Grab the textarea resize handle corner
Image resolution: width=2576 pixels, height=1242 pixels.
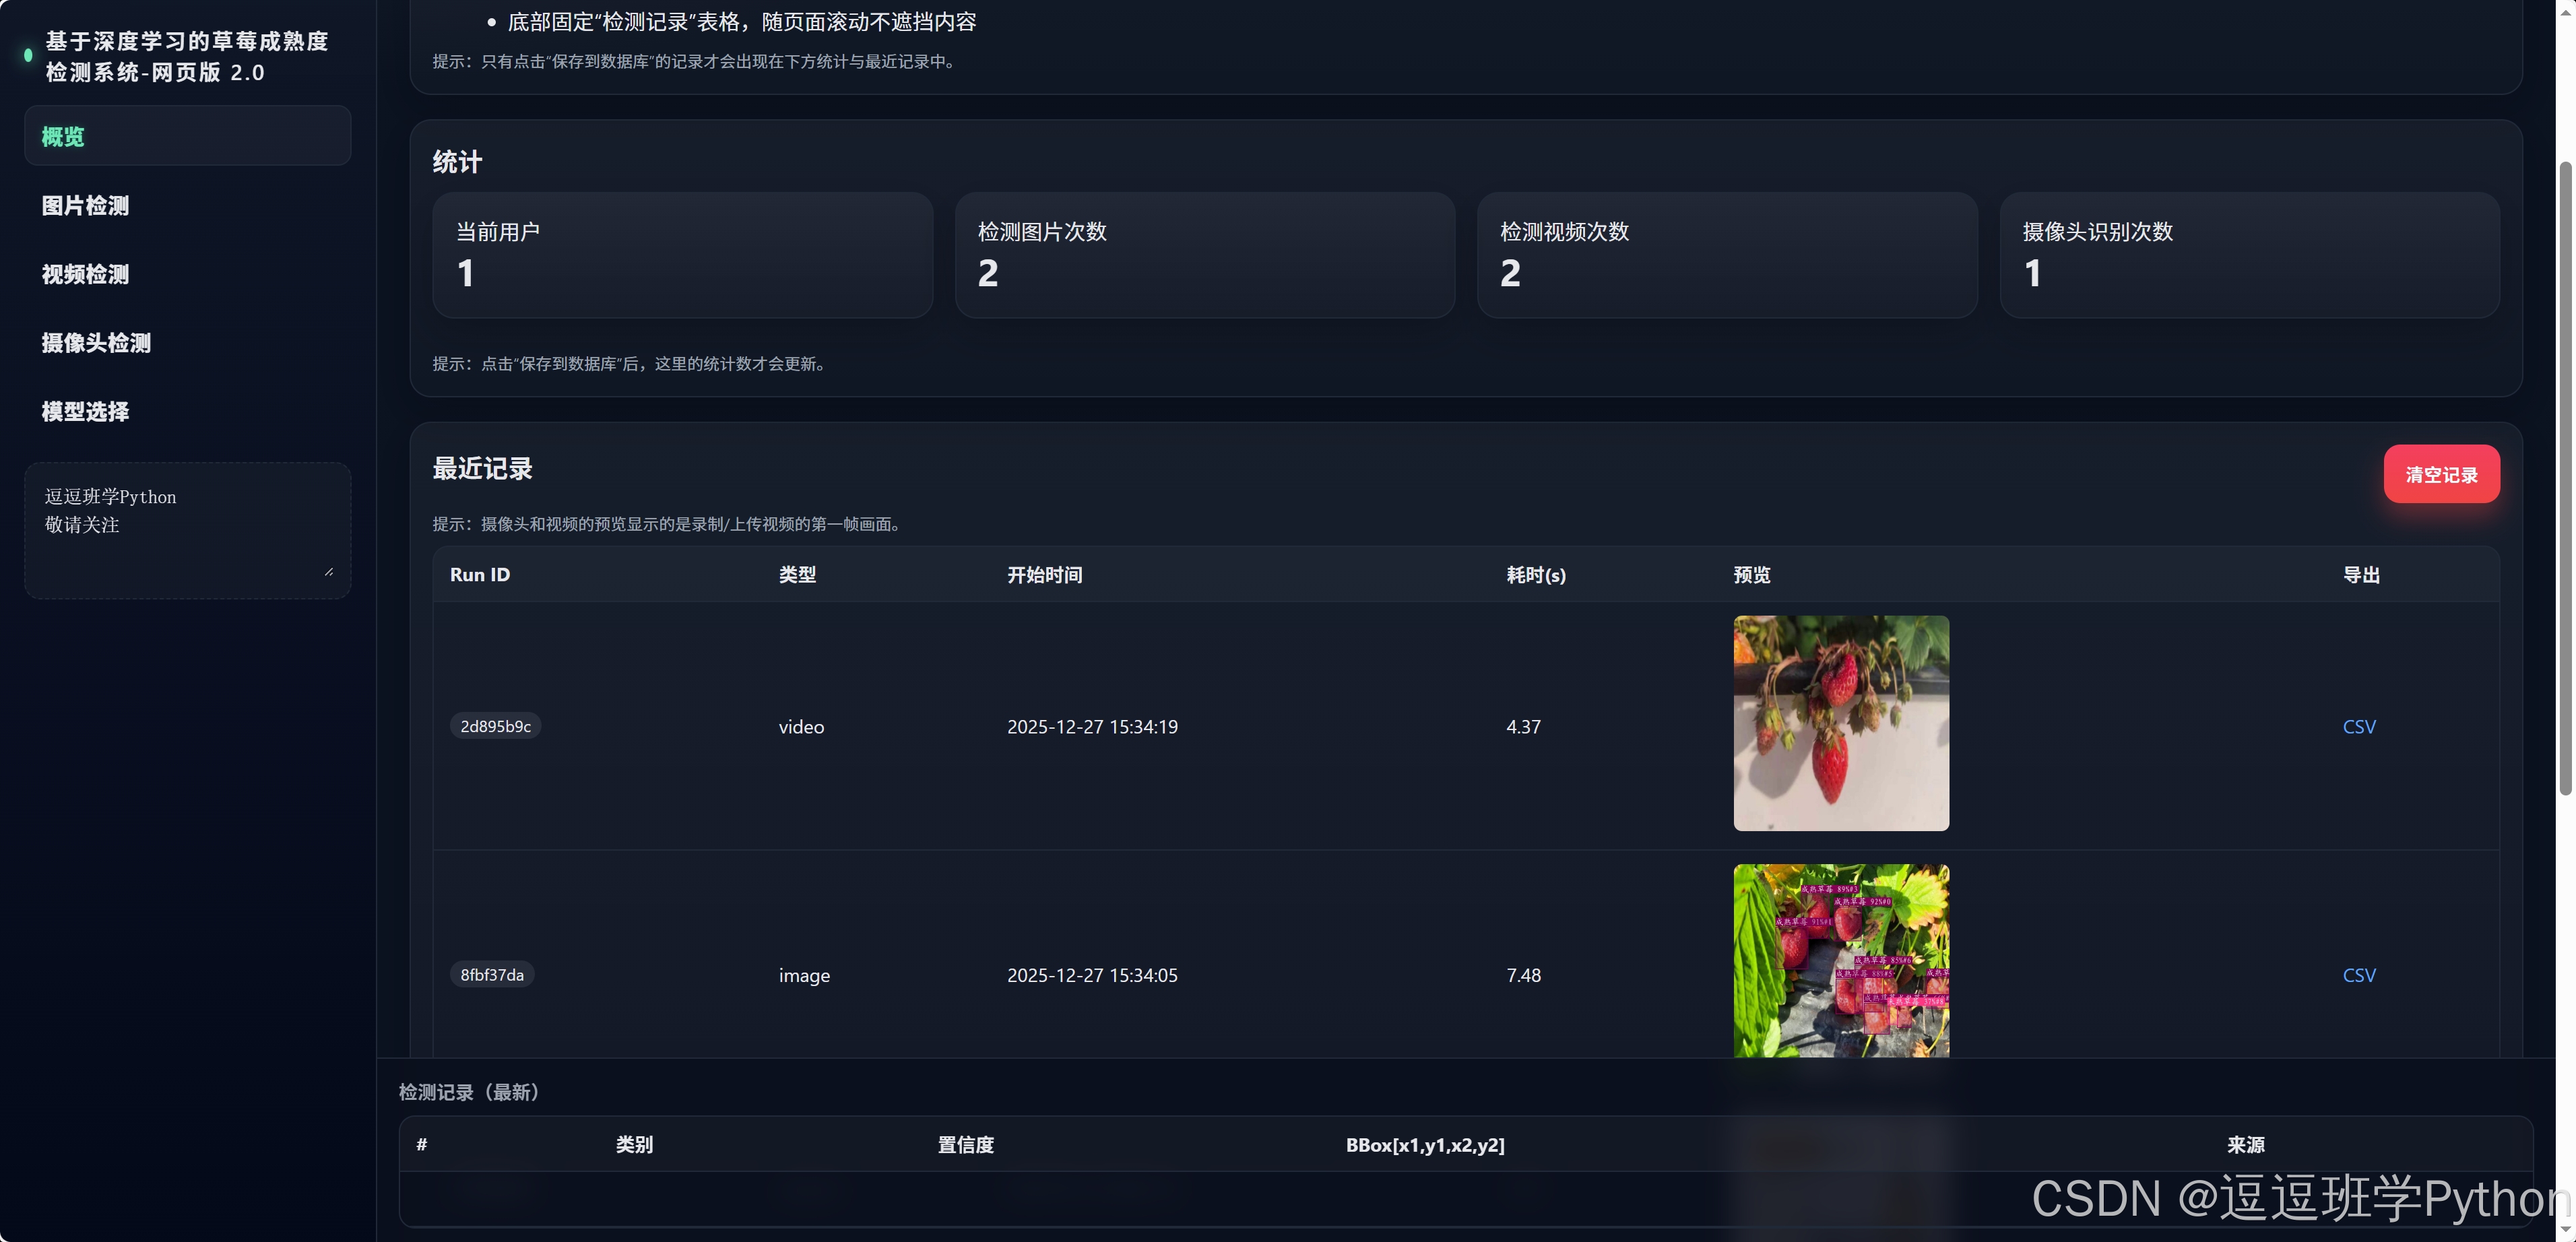point(329,572)
